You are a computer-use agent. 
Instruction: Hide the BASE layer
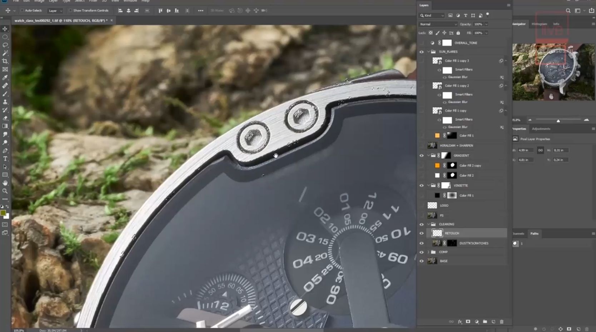tap(422, 261)
